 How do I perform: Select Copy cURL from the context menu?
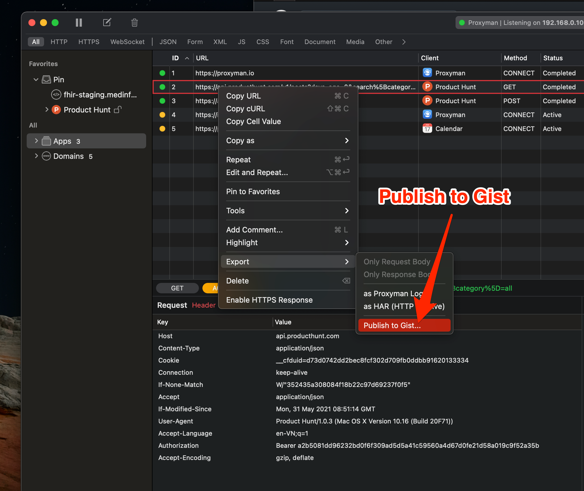pyautogui.click(x=245, y=109)
